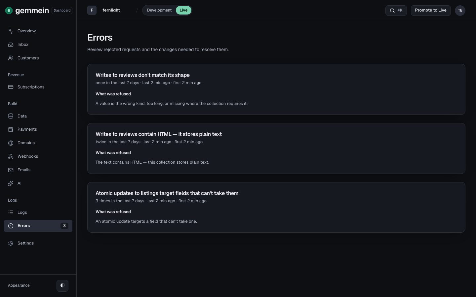Viewport: 476px width, 297px height.
Task: Click "3 times in the last 7 days" text
Action: click(x=120, y=201)
